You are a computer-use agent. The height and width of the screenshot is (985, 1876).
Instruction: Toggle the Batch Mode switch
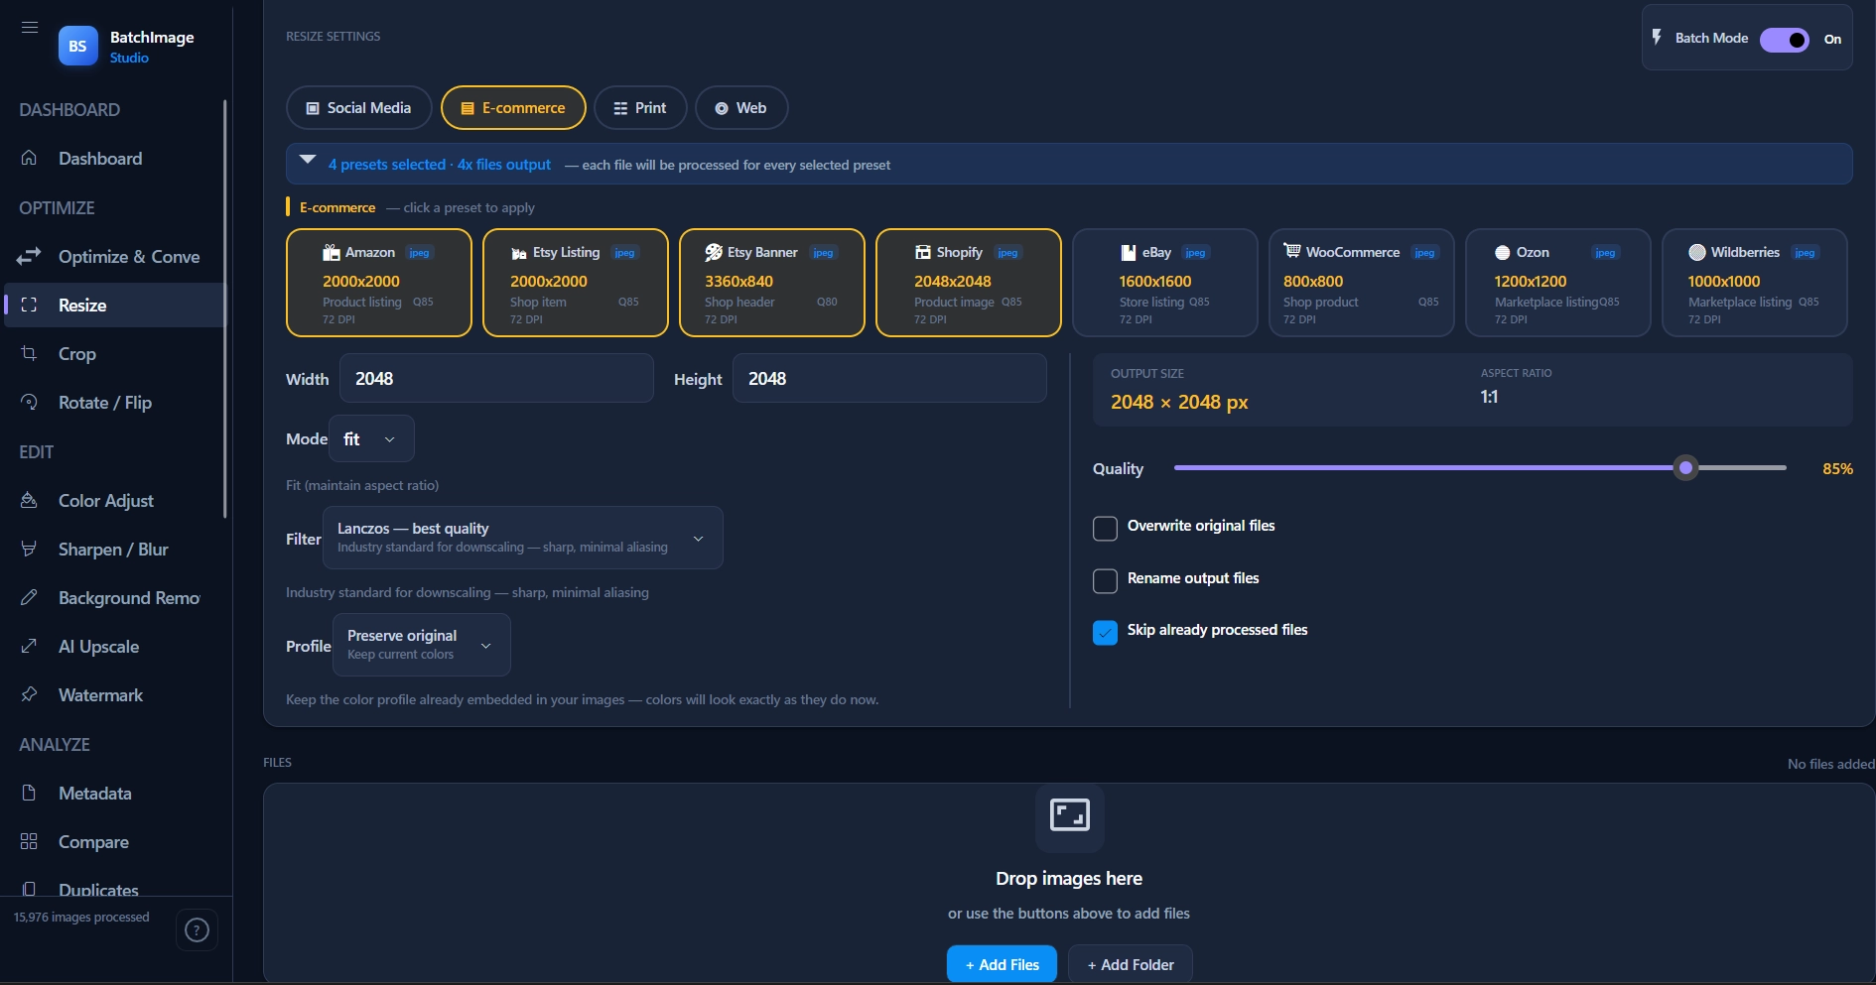(1785, 40)
